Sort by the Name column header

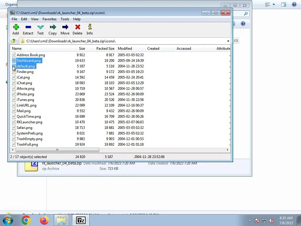pyautogui.click(x=34, y=49)
